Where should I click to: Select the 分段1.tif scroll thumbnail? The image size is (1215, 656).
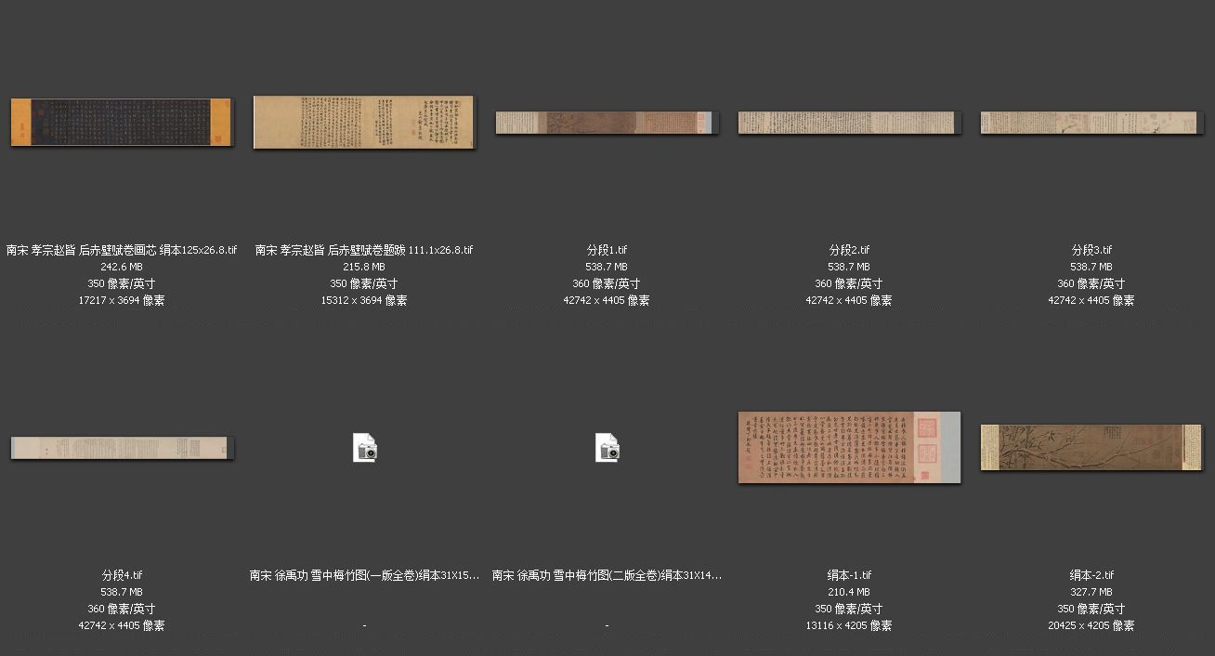607,123
